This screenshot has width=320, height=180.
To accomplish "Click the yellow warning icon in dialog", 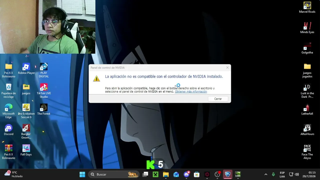I will point(96,78).
